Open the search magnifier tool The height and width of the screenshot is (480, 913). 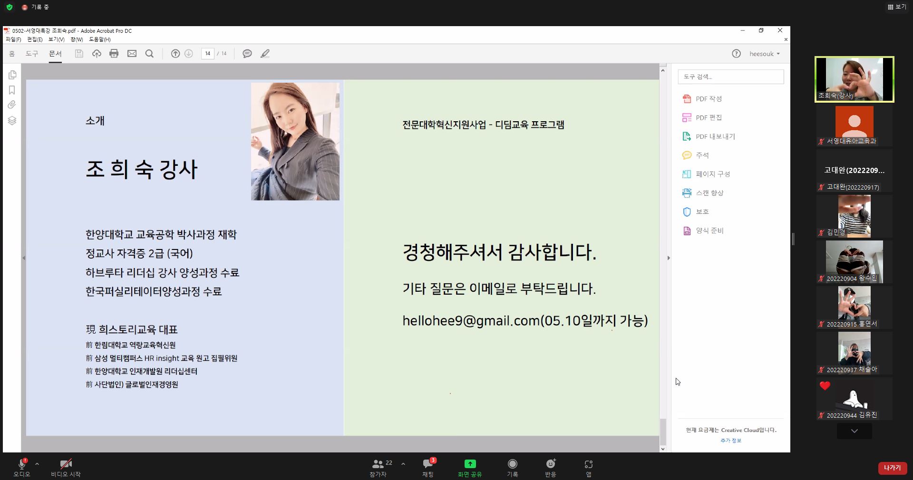coord(149,54)
